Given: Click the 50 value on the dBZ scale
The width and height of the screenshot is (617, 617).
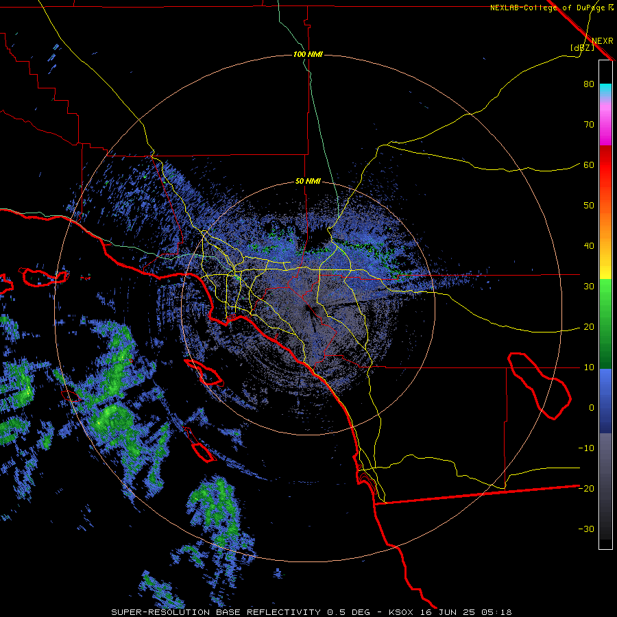Looking at the screenshot, I should [x=589, y=206].
